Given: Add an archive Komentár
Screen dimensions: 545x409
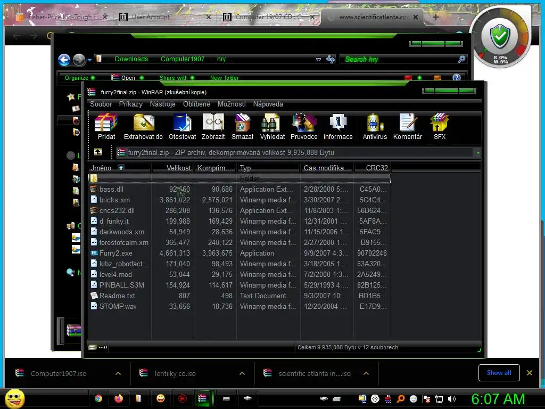Looking at the screenshot, I should pyautogui.click(x=407, y=127).
